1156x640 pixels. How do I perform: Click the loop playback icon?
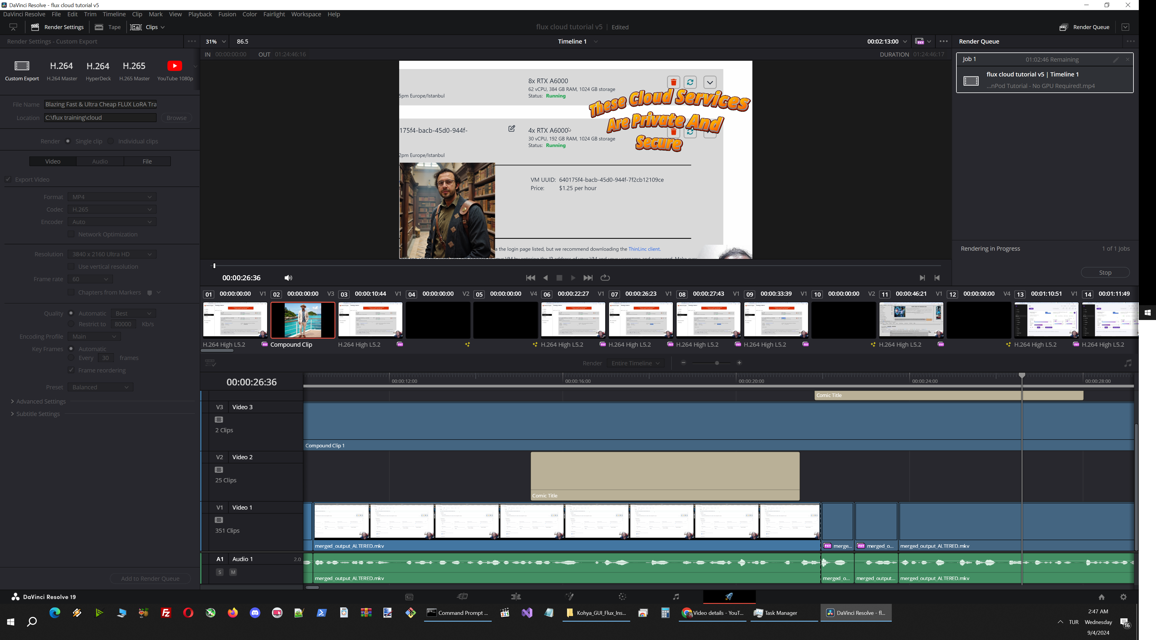[605, 278]
